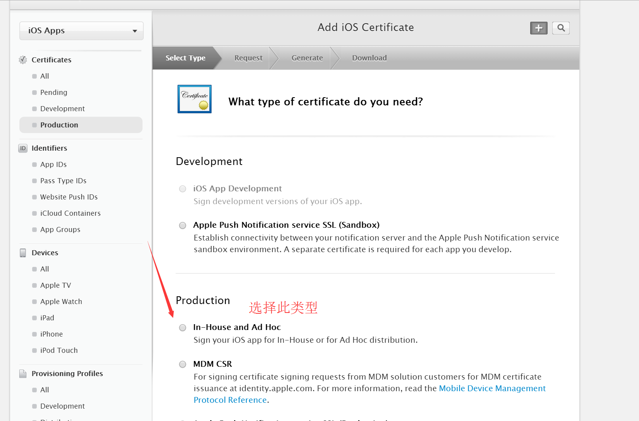Show All devices
The image size is (639, 421).
(45, 269)
